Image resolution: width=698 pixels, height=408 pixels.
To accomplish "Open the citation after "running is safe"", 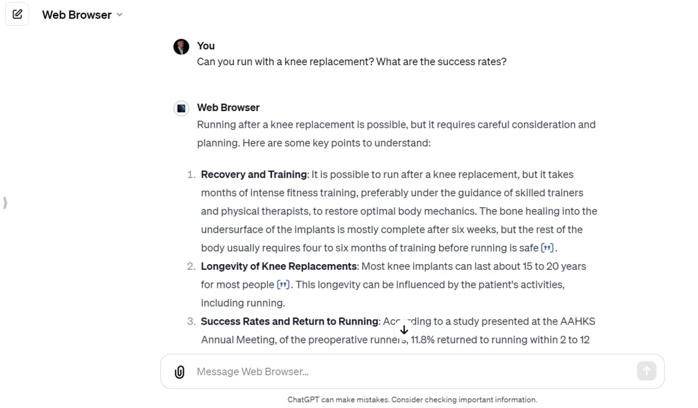I will pos(547,248).
